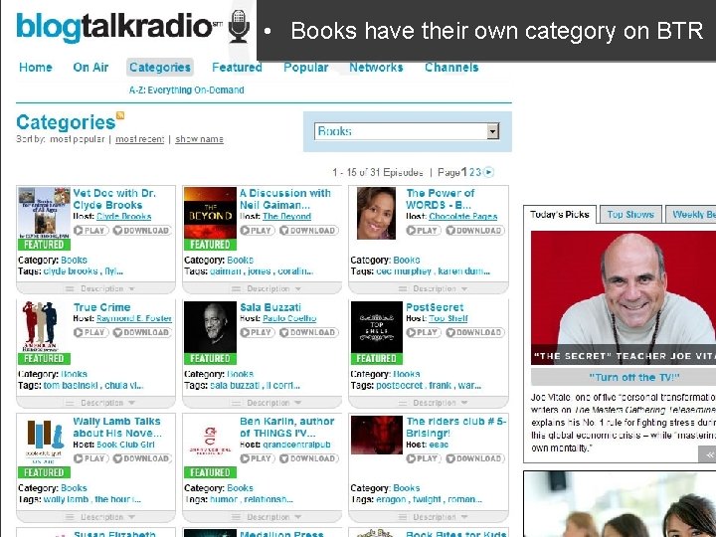
Task: Play Vet Doc with Dr. Clyde Brooks
Action: pos(90,230)
